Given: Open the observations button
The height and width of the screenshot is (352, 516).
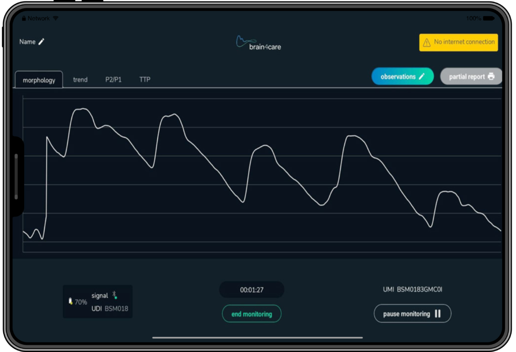Looking at the screenshot, I should 402,76.
